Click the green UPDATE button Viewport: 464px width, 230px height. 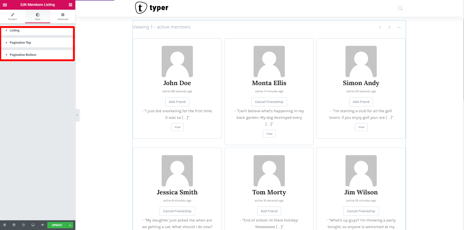click(57, 225)
